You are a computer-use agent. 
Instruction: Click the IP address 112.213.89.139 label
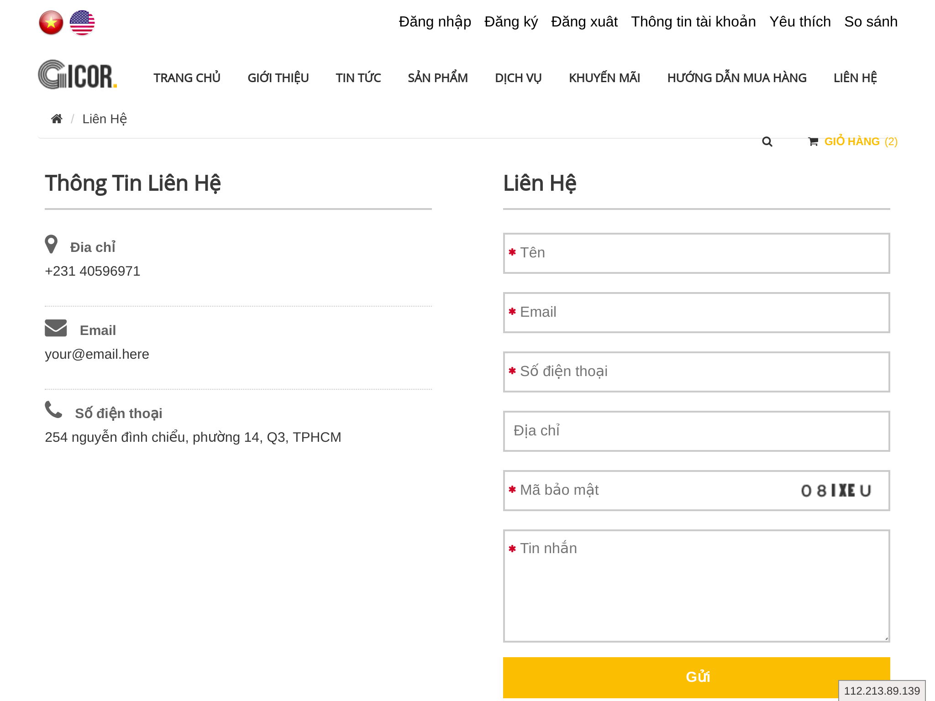882,691
